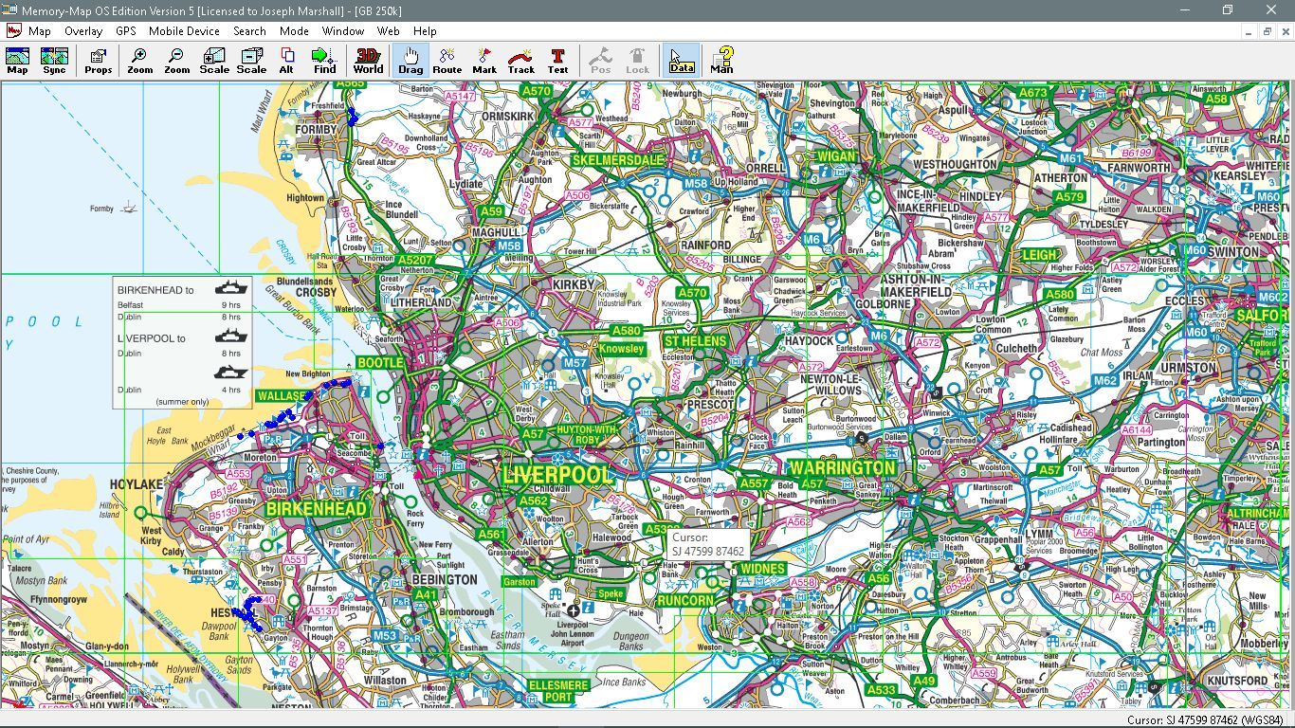Click the Sync maps toolbar icon

tap(54, 61)
